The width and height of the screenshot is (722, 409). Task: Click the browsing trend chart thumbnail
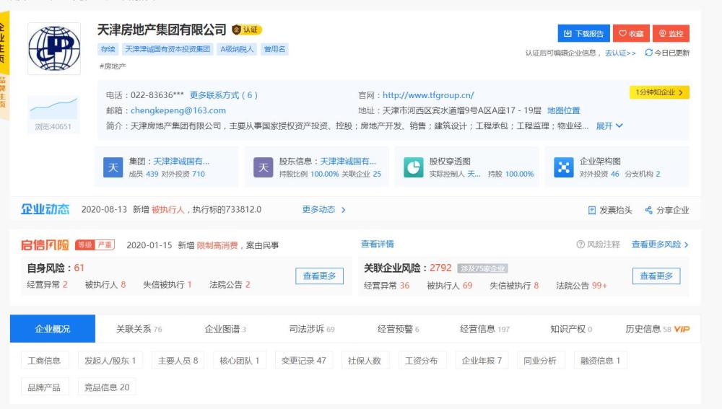coord(53,109)
